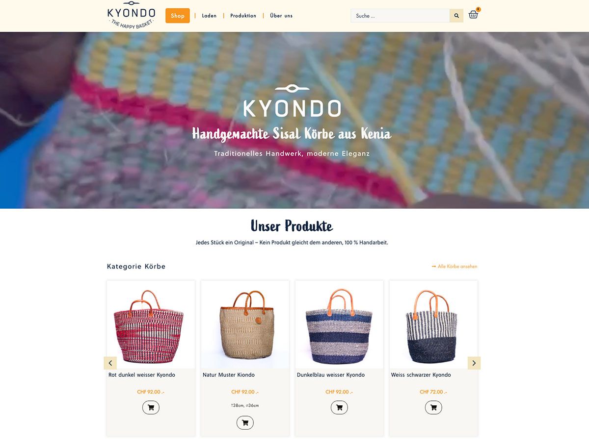Focus the Suche search field
Image resolution: width=589 pixels, height=441 pixels.
(x=400, y=16)
